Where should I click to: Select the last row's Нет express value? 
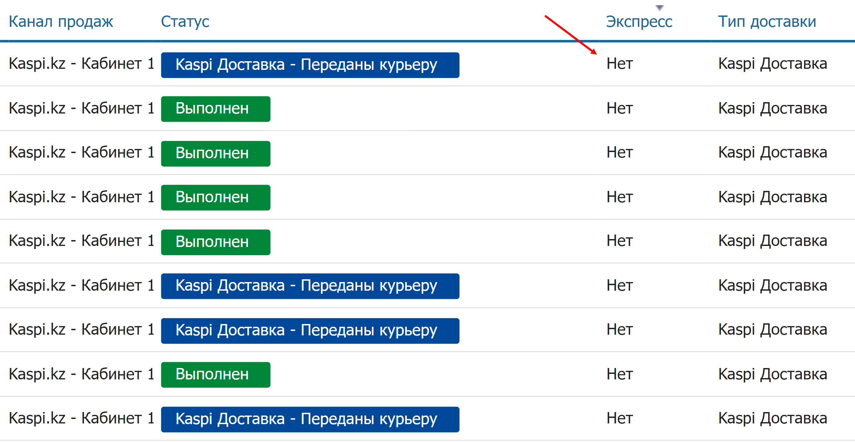[619, 419]
